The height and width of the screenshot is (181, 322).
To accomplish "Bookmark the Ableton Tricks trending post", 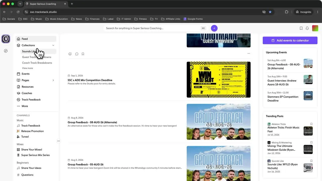I will (311, 124).
